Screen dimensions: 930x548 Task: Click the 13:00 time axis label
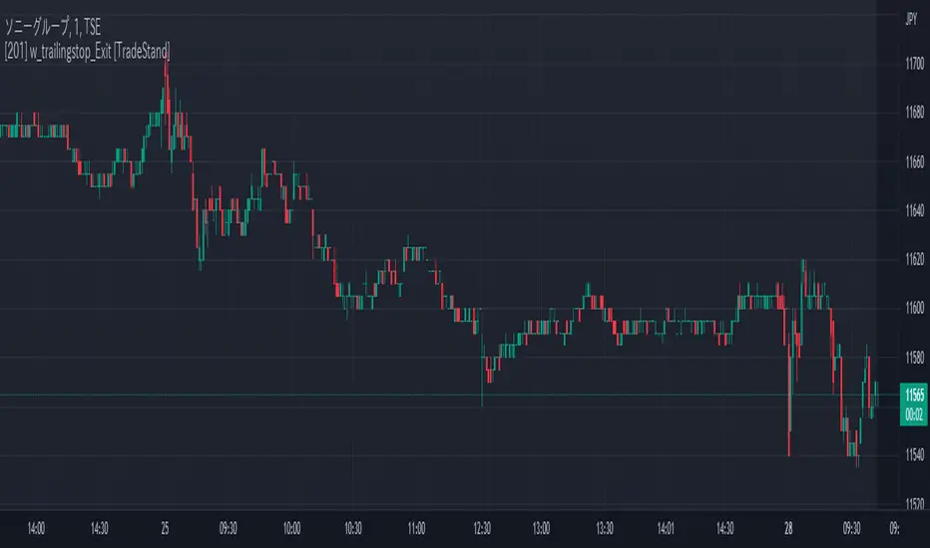pos(541,528)
